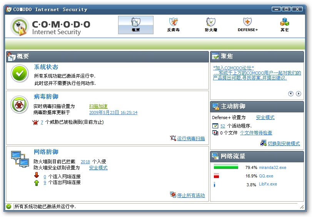Run a virus scan via 运行病毒扫描
The width and height of the screenshot is (312, 217).
(191, 139)
